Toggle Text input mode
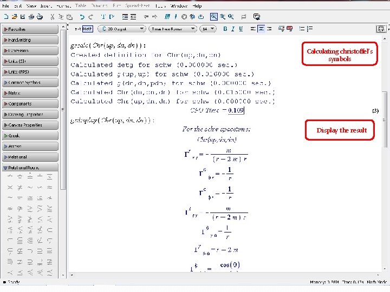Viewport: 390px width, 292px height. pos(77,29)
